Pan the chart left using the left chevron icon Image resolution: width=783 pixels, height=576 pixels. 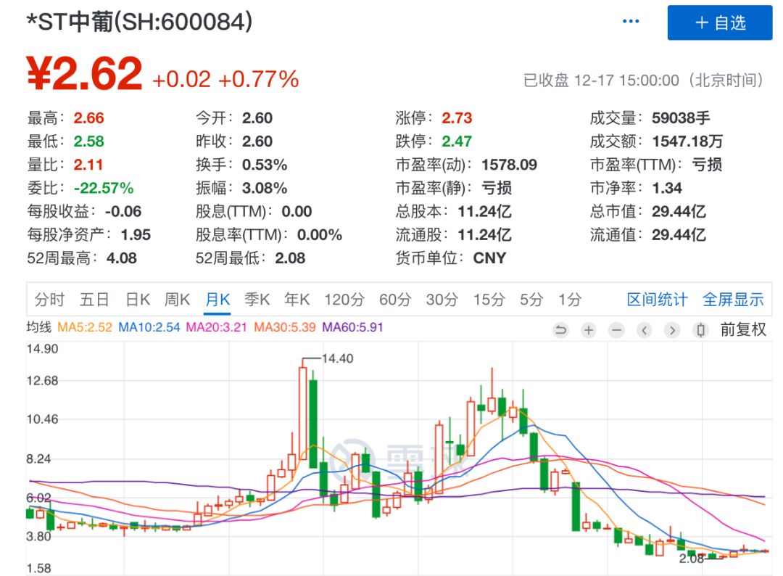(643, 330)
